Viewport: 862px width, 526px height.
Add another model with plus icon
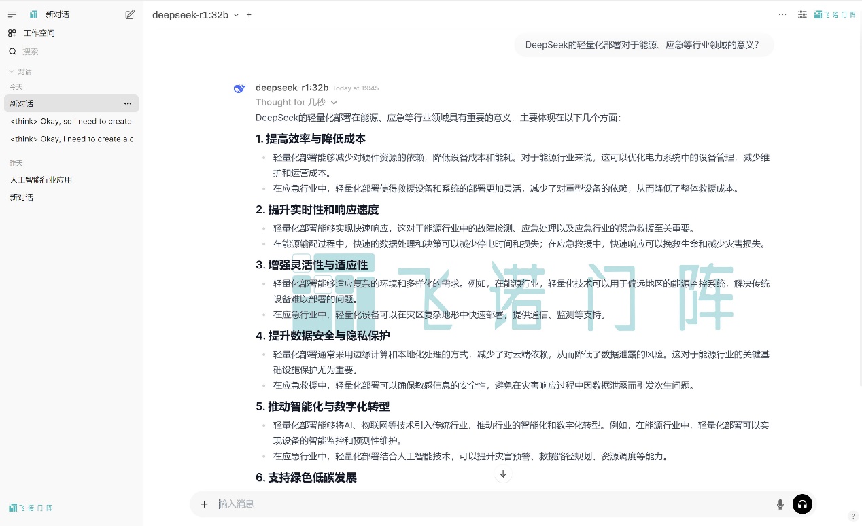[x=249, y=14]
